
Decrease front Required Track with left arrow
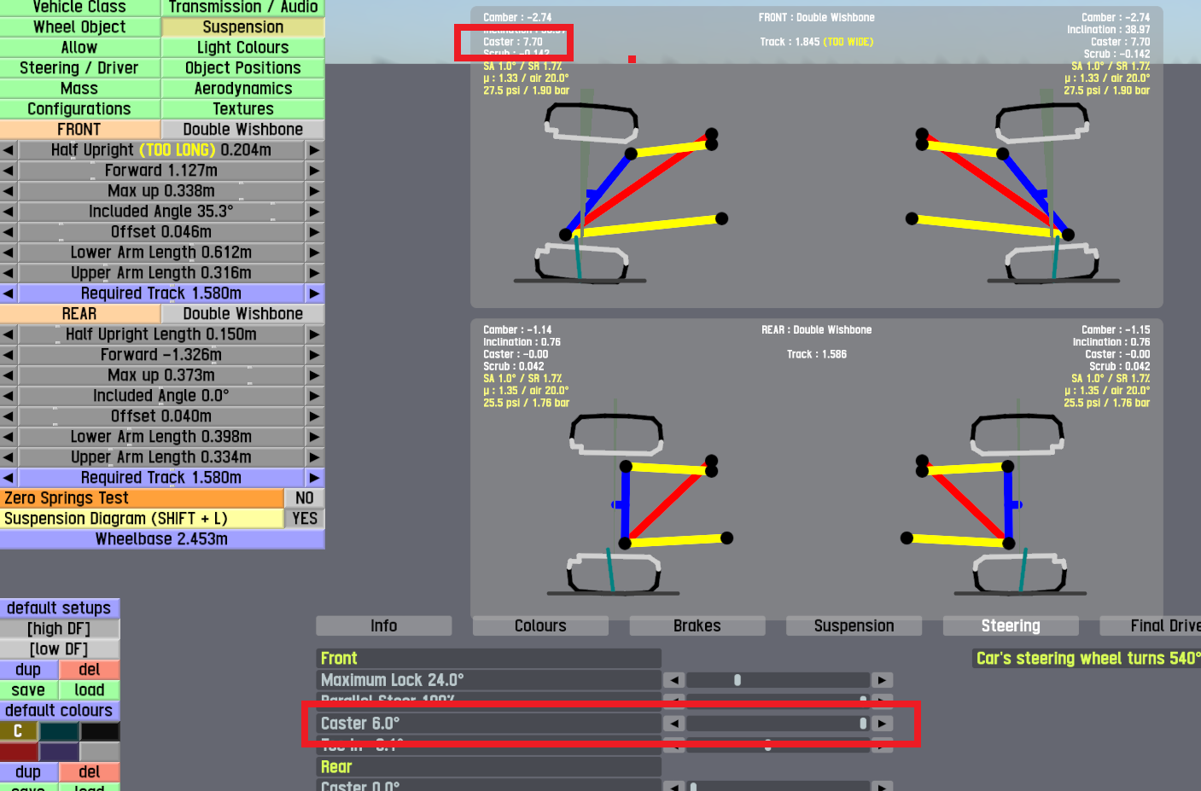[9, 294]
